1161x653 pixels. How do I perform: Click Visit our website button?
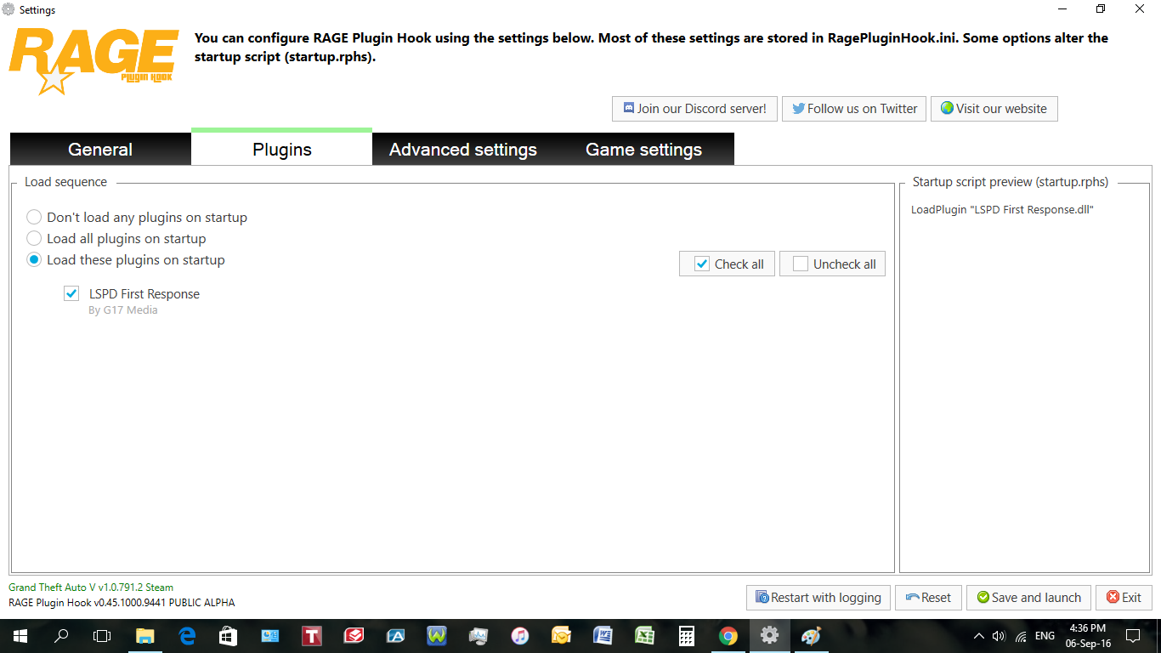[x=994, y=109]
